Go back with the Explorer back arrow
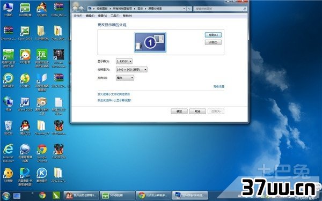 75,9
